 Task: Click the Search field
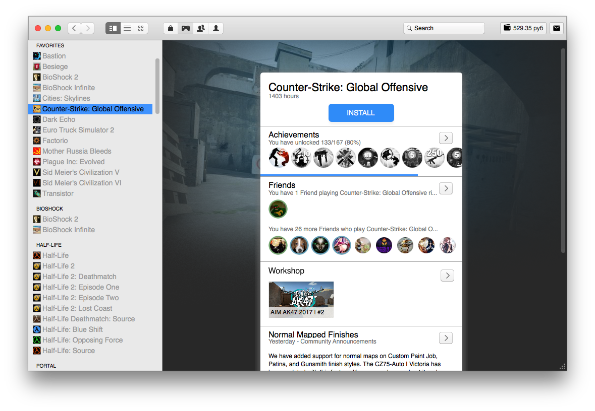(x=444, y=28)
